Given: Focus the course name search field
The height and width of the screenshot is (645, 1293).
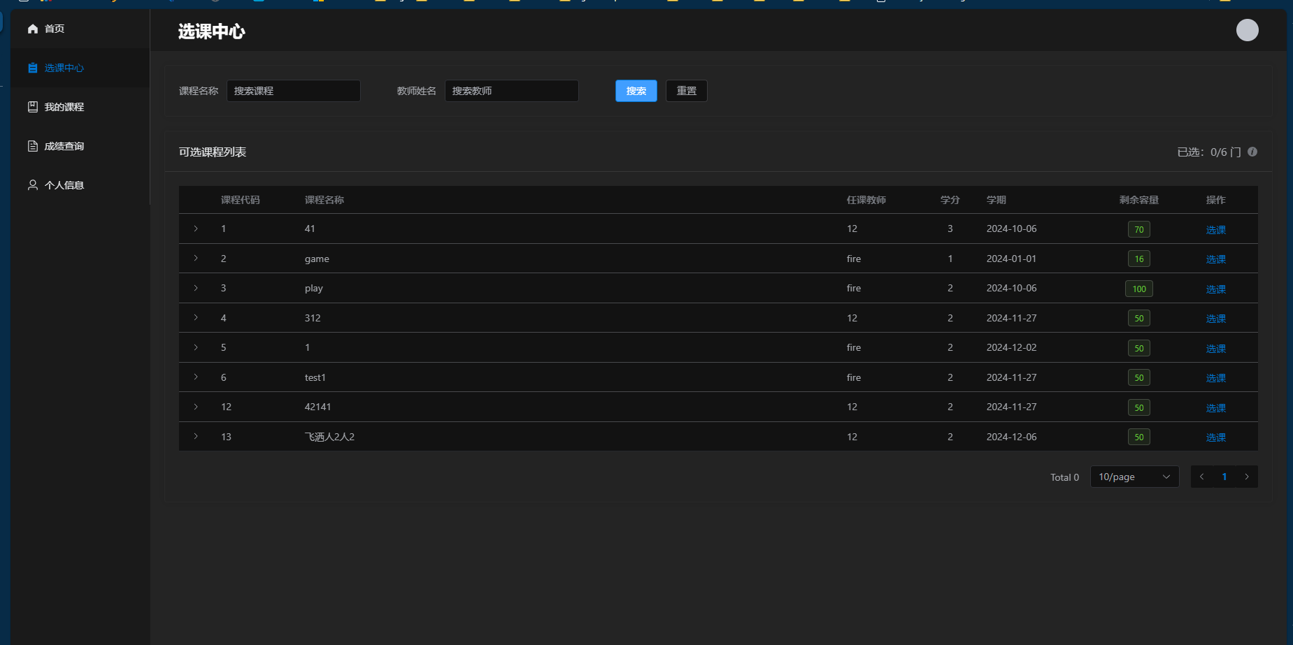Looking at the screenshot, I should click(293, 91).
